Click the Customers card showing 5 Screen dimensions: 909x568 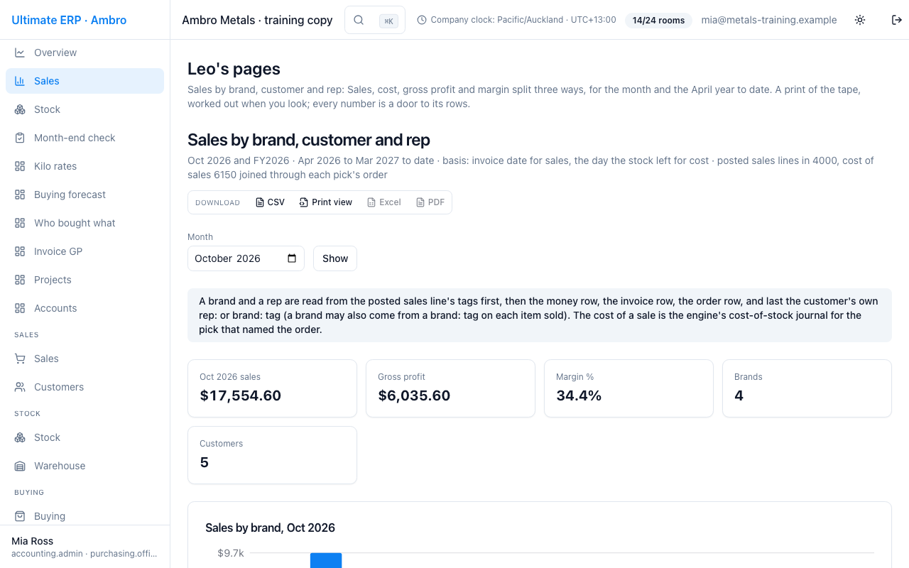[272, 455]
